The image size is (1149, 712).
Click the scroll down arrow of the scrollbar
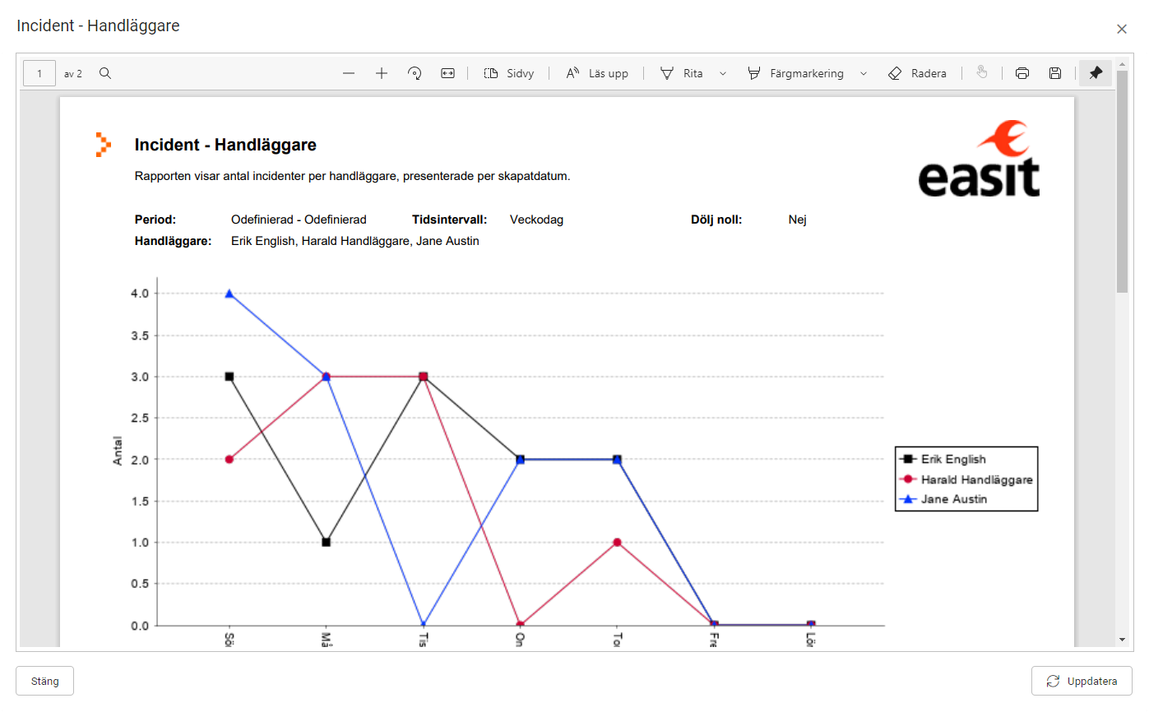point(1122,639)
